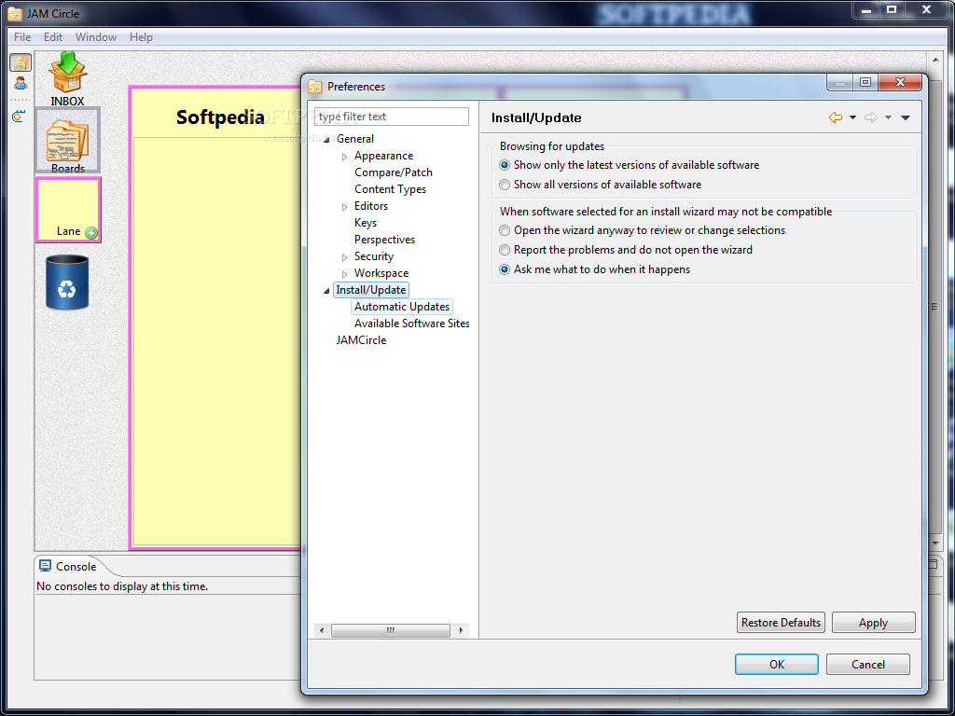Open the user perspective icon in sidebar

21,83
